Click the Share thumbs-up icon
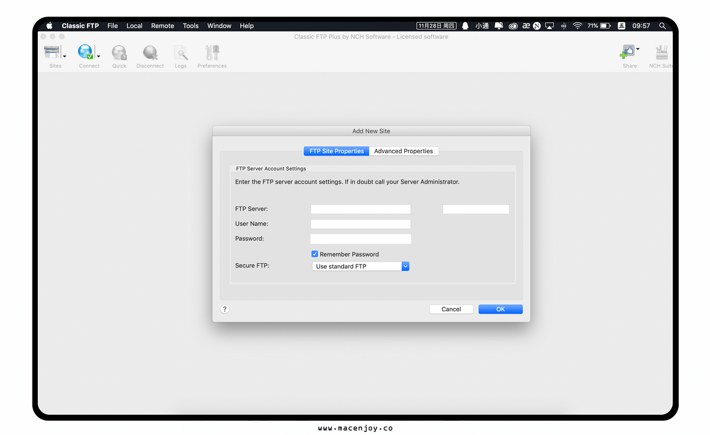 [x=627, y=52]
